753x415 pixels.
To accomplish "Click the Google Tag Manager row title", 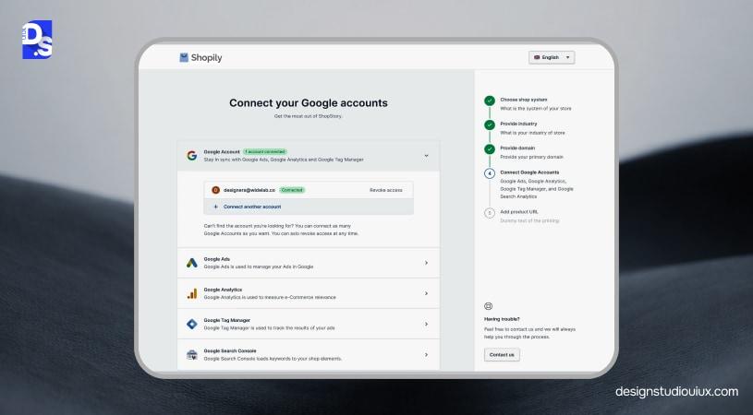I will click(x=226, y=320).
